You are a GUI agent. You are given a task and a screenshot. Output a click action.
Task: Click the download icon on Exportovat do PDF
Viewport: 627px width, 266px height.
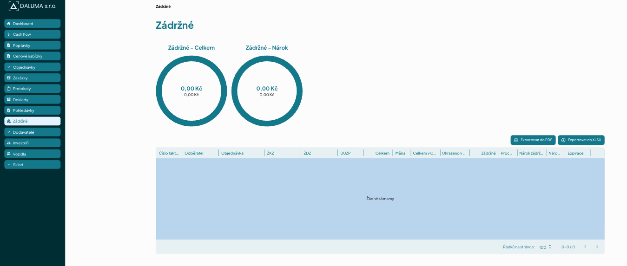(516, 140)
